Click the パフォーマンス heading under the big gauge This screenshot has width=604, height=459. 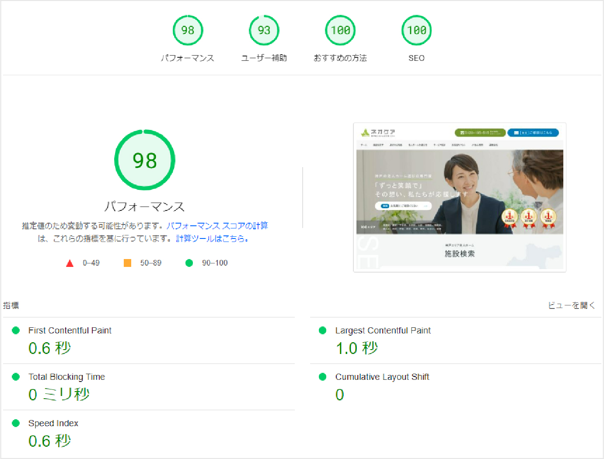click(x=145, y=207)
